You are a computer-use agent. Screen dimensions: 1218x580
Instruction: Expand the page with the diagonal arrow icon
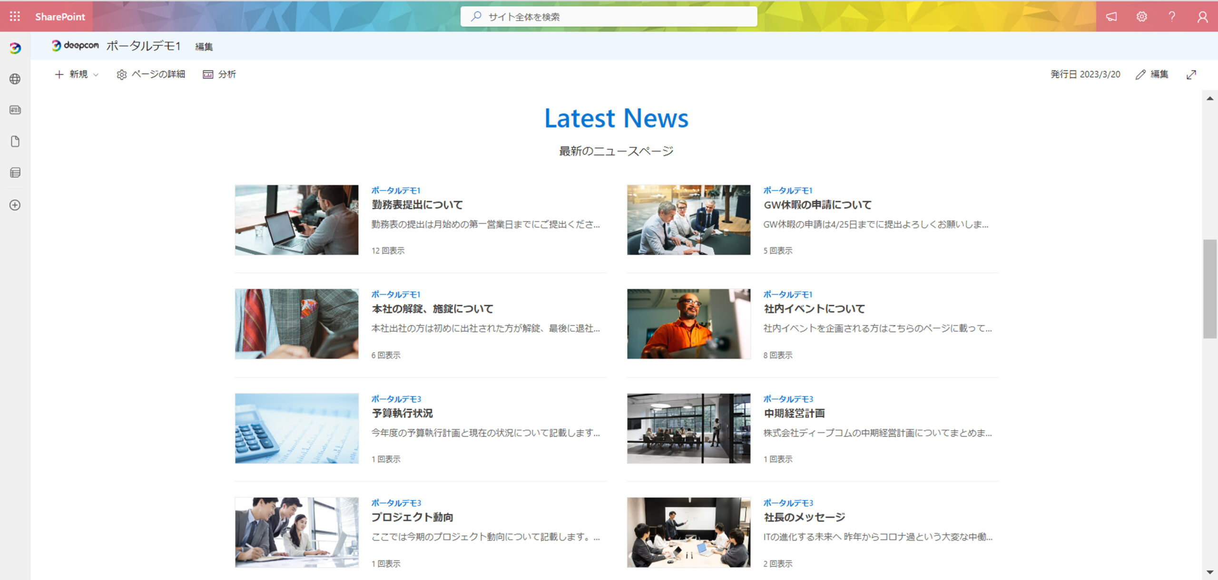pos(1191,75)
